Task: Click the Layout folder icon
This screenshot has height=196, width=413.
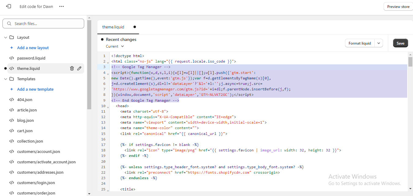Action: tap(12, 37)
